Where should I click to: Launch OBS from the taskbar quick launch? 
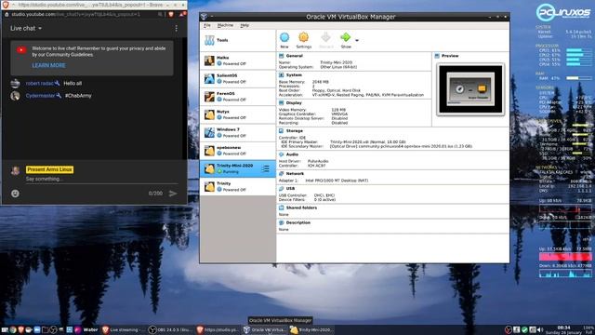[x=53, y=329]
